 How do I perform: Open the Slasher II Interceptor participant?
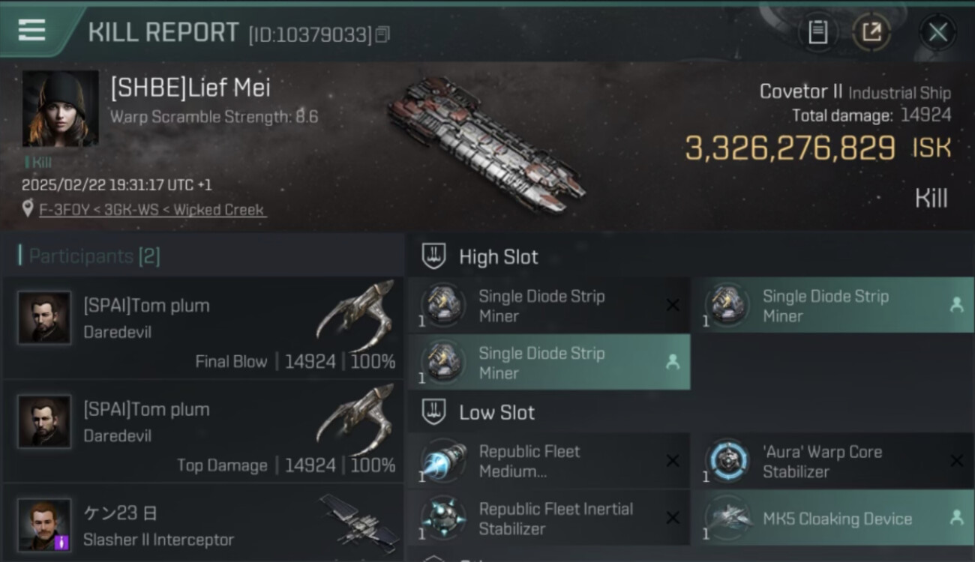202,525
